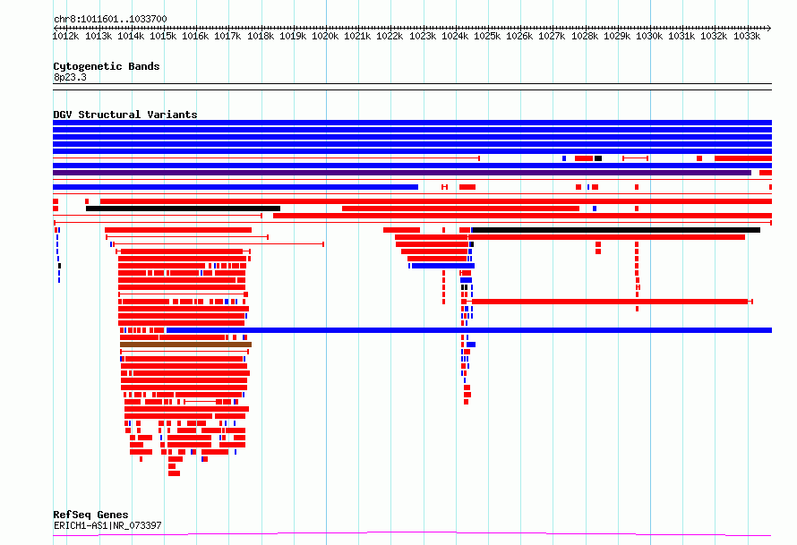
Task: Select the purple full-width structural variant bar
Action: (402, 173)
